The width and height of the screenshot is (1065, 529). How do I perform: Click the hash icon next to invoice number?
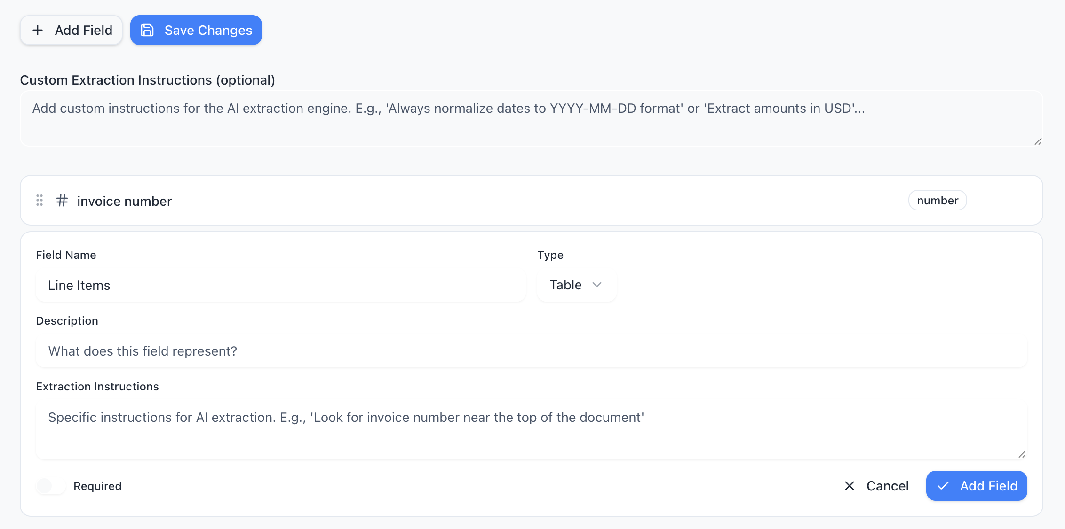pyautogui.click(x=62, y=201)
